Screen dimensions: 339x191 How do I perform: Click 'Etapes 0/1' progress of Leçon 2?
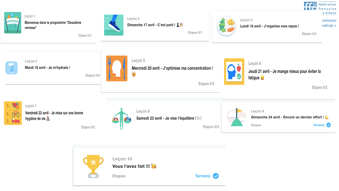click(x=195, y=33)
